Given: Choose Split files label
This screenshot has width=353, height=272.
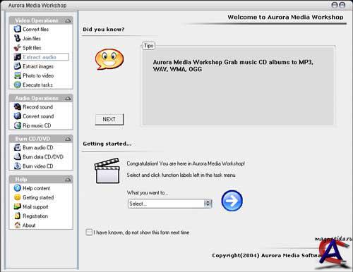Looking at the screenshot, I should [x=32, y=48].
